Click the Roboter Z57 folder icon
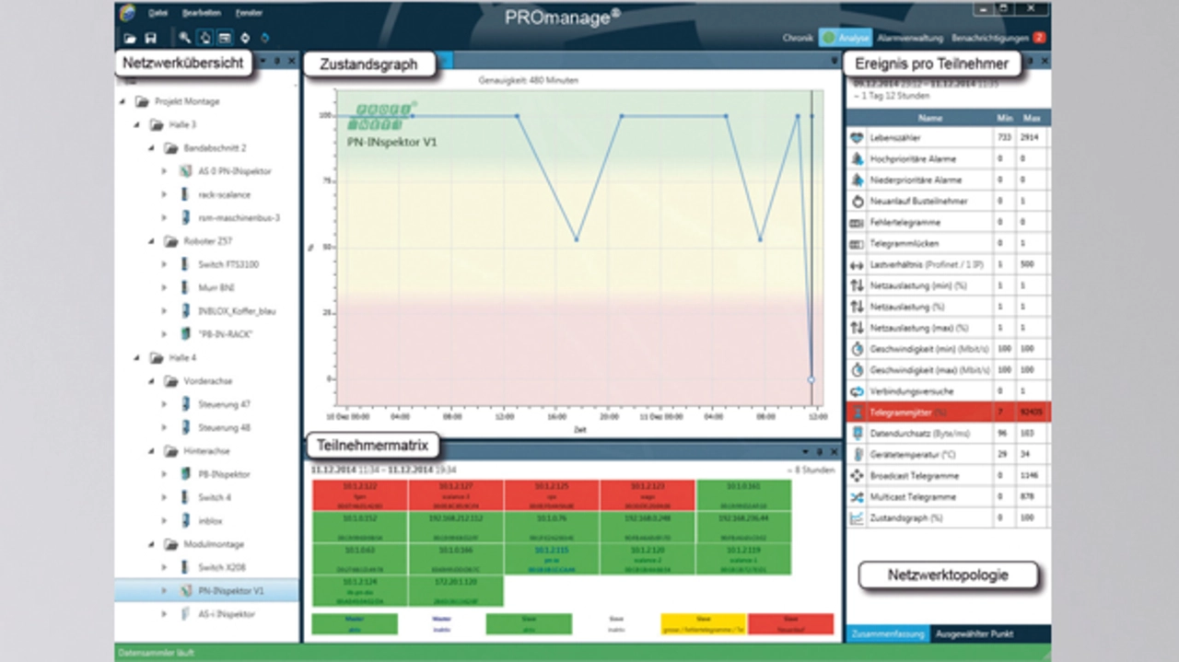Screen dimensions: 1179x662 [170, 241]
